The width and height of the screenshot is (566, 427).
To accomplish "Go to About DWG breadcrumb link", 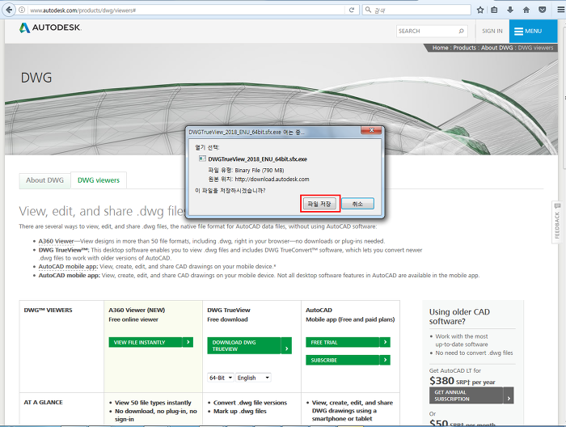I will click(x=496, y=48).
